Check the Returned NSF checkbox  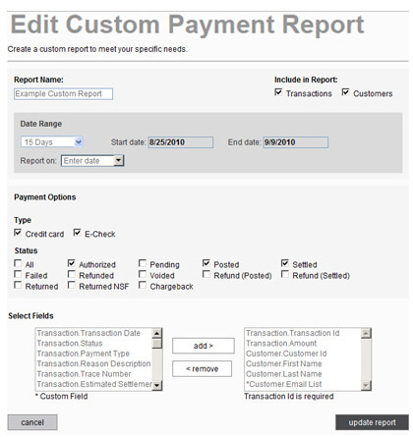tap(72, 285)
